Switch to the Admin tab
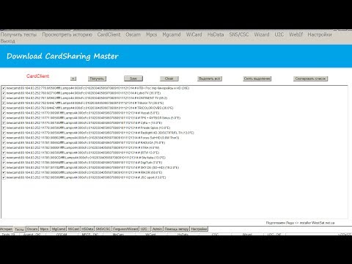Viewport: 352px width, 264px height. 157,229
